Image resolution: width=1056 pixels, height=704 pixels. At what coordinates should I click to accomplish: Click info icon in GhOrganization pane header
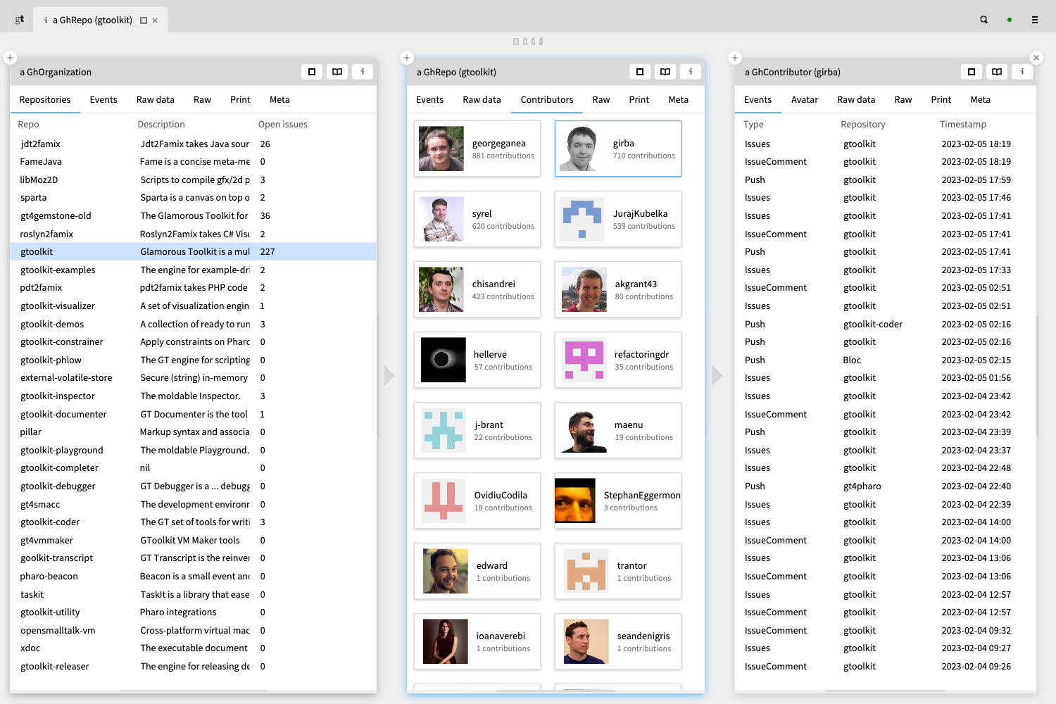363,72
